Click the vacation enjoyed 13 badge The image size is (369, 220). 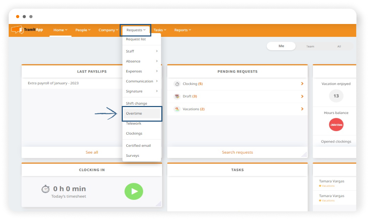coord(336,96)
